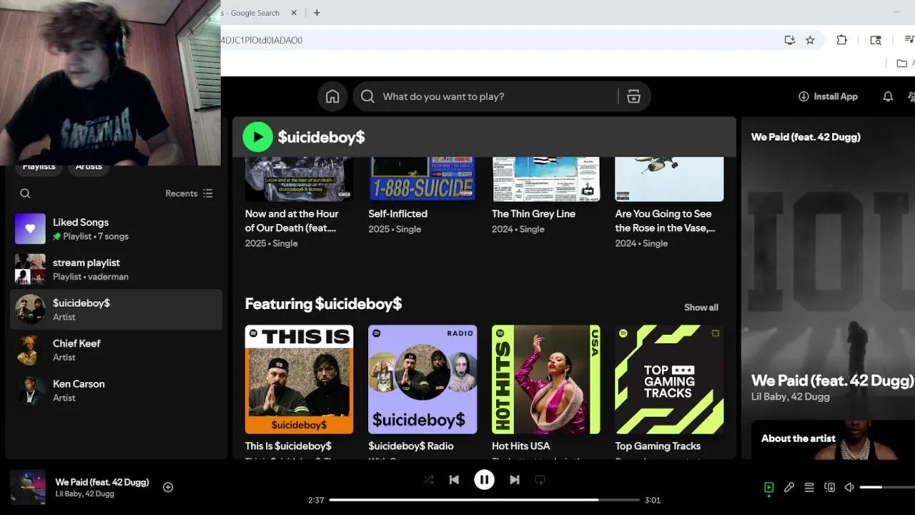Open the stream playlist
The image size is (915, 515).
pyautogui.click(x=116, y=269)
